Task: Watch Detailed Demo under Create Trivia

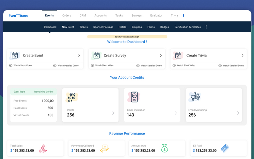Action: [233, 65]
